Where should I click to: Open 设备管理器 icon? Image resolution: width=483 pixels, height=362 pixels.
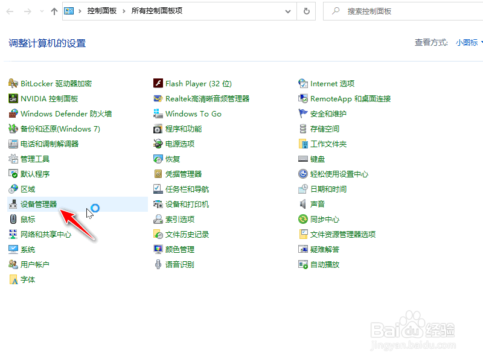(x=13, y=204)
